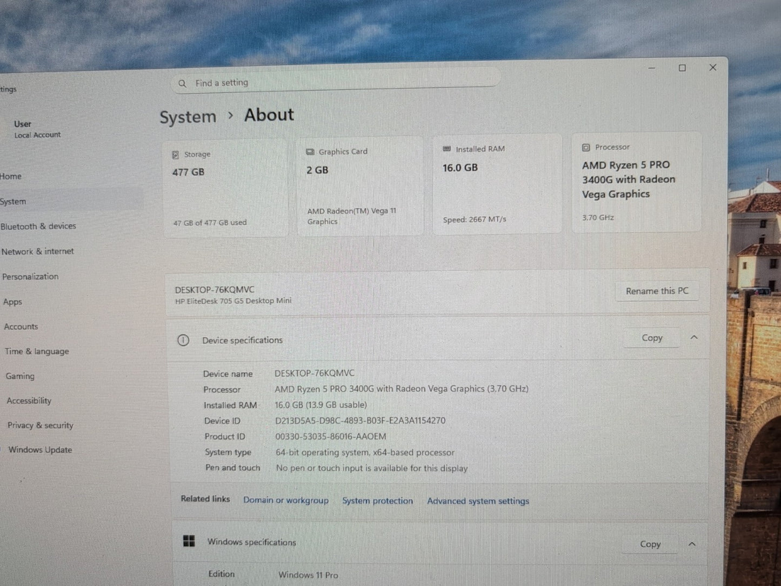Open the Apps settings page
Screen dimensions: 781x586
tap(12, 302)
